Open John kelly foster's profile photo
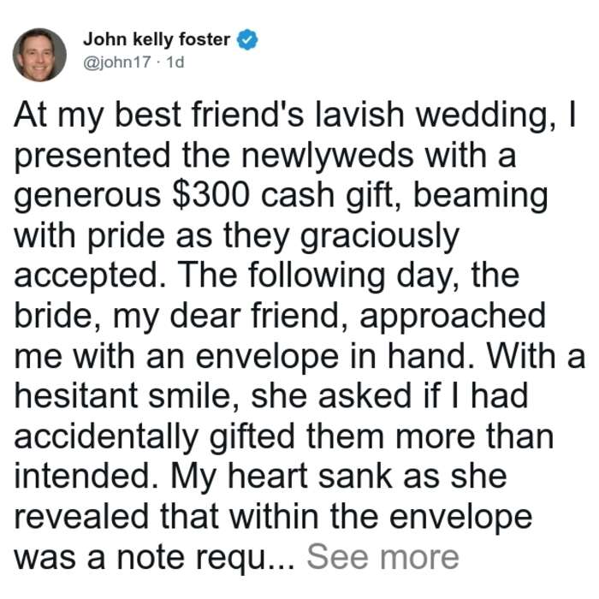Screen dimensions: 599x599 coord(39,55)
